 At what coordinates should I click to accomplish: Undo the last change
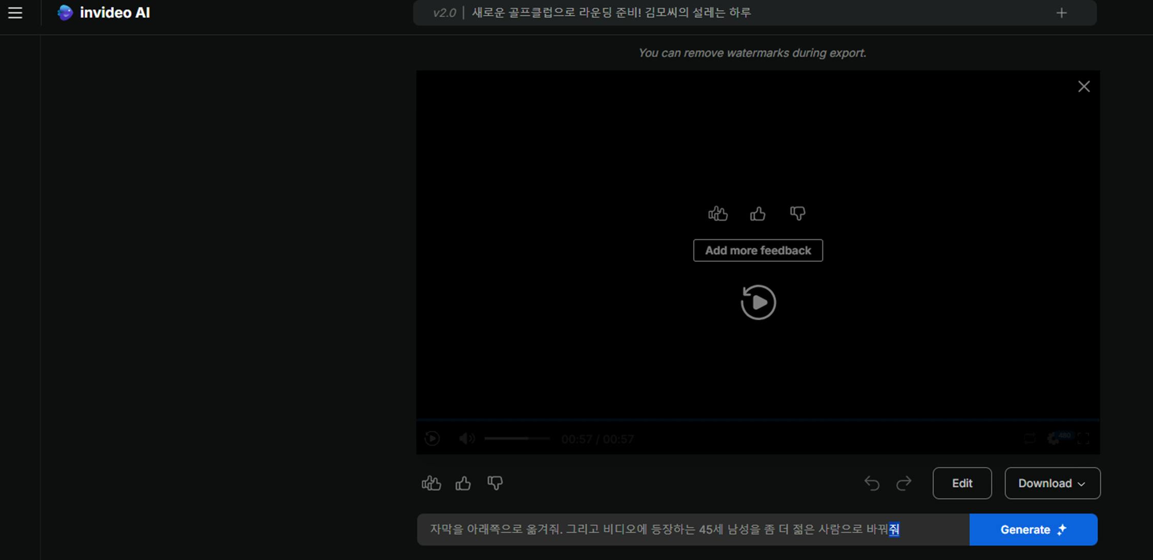click(872, 483)
